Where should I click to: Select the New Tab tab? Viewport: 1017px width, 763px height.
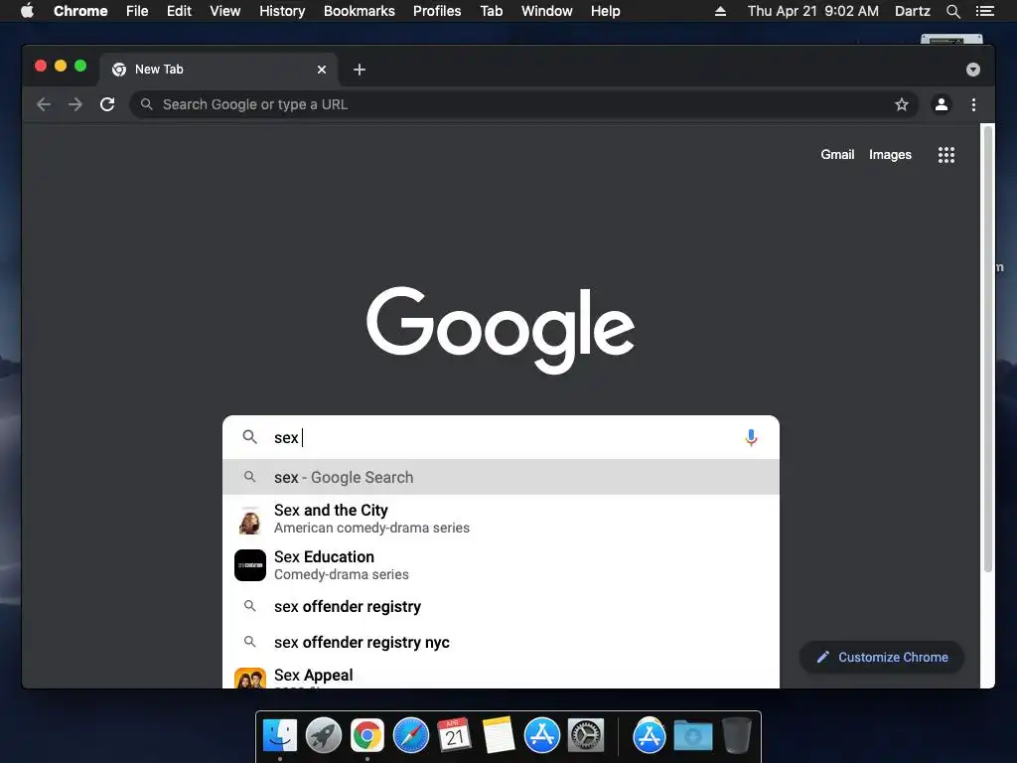(x=218, y=70)
